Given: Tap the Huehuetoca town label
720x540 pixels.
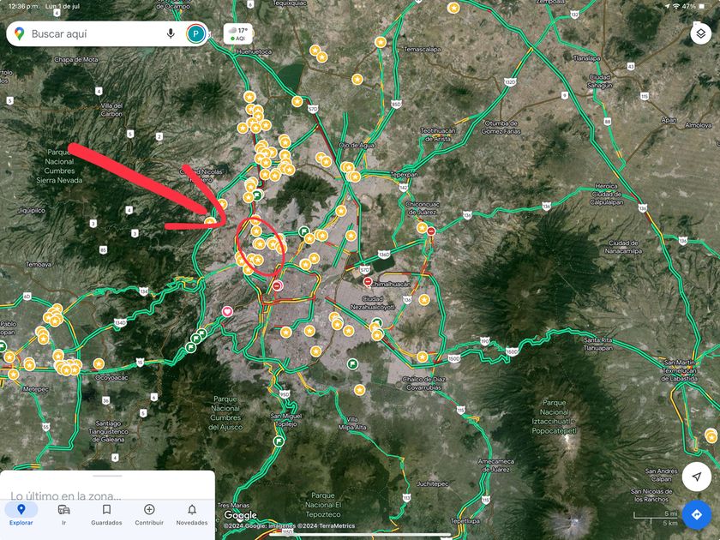Looking at the screenshot, I should point(255,52).
